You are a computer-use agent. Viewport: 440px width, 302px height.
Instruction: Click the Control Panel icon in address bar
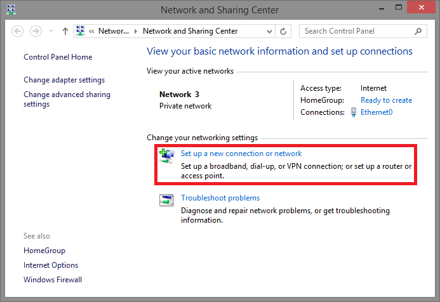point(81,31)
